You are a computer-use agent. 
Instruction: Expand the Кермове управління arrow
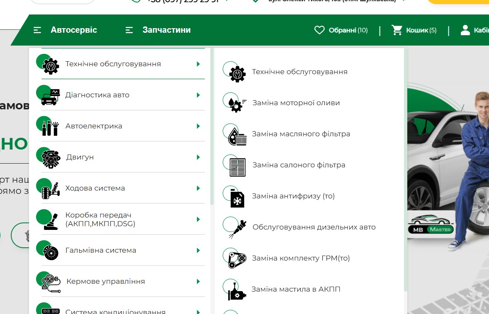(x=198, y=281)
